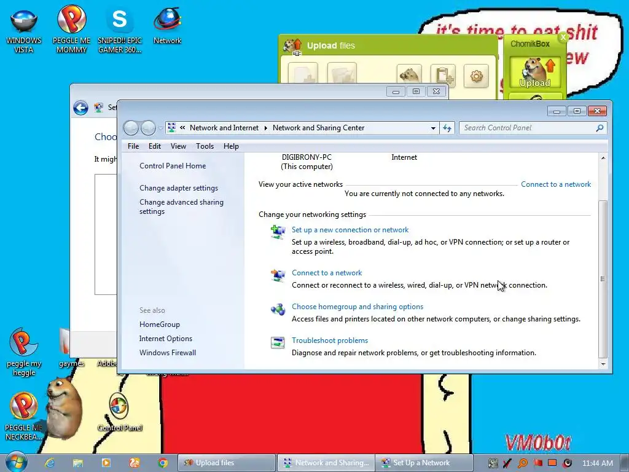Click the Network and Sharing Center scrollbar thumb
The height and width of the screenshot is (472, 629).
[603, 278]
